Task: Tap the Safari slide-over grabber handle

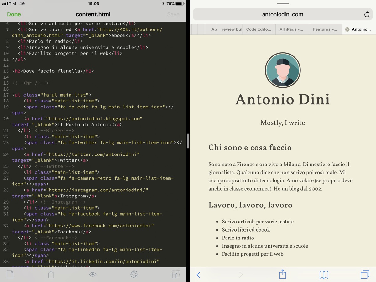Action: (x=283, y=3)
